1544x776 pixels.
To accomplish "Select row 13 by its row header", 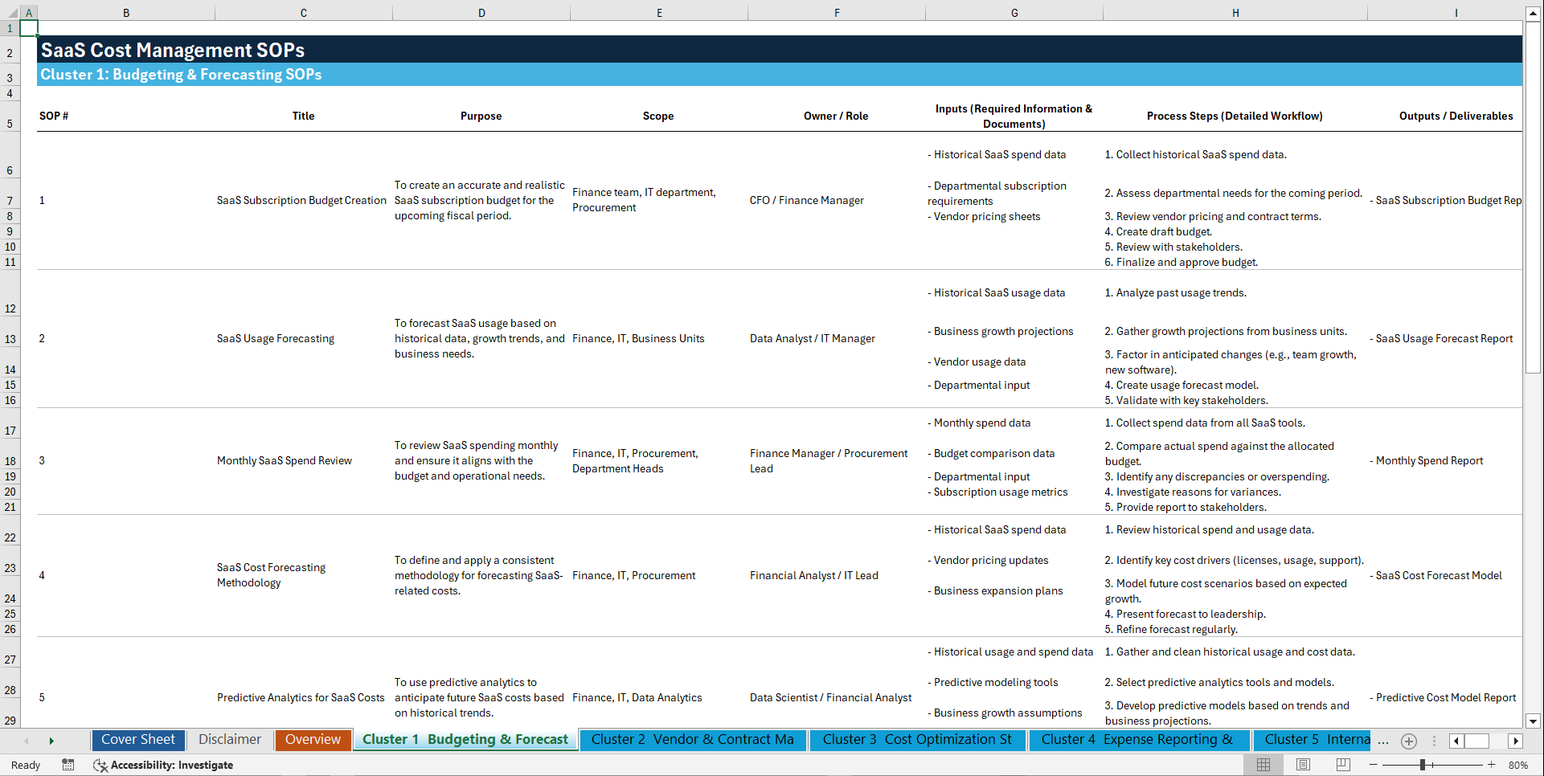I will pyautogui.click(x=10, y=338).
